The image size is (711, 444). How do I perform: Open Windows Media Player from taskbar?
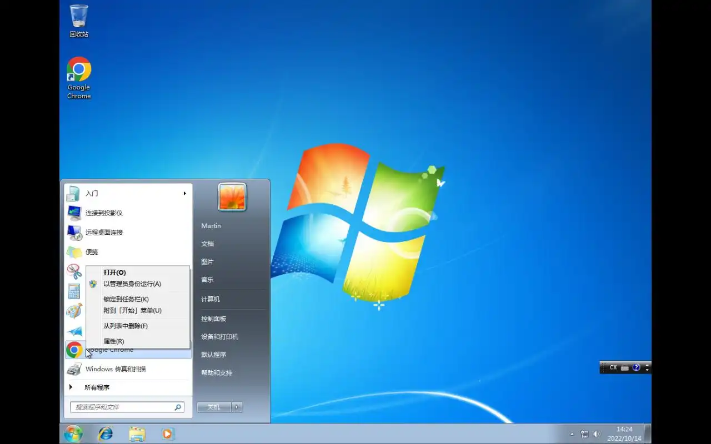pos(168,433)
